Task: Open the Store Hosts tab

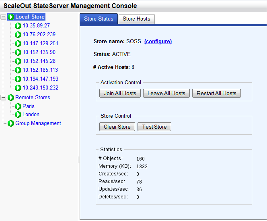Action: (x=137, y=19)
